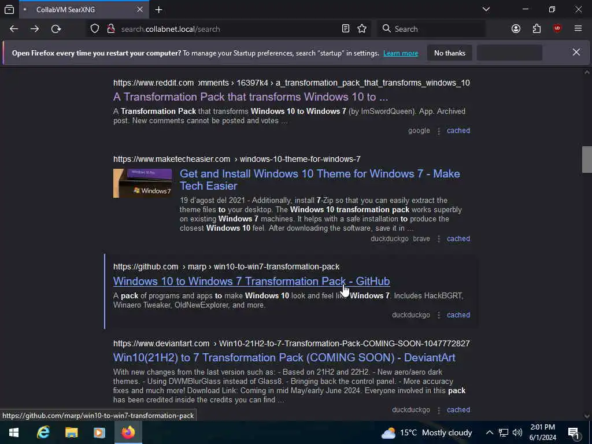Click the Windows 7 article thumbnail

[x=143, y=183]
